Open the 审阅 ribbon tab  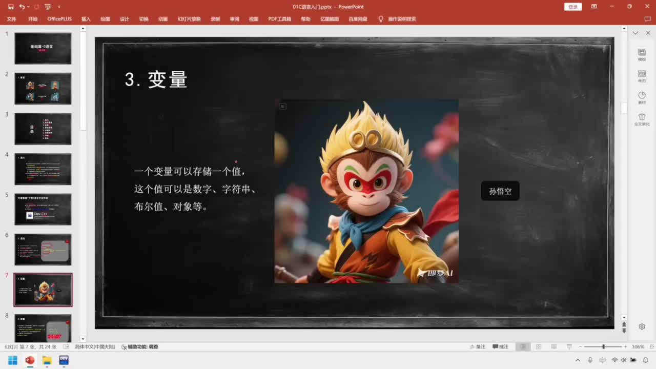click(x=234, y=19)
